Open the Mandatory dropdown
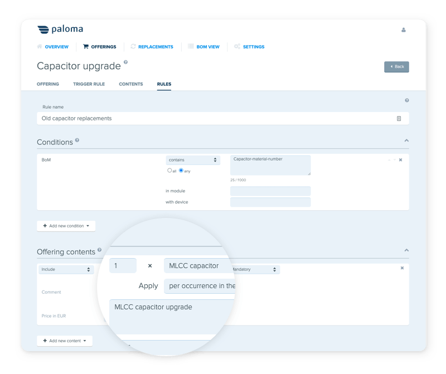 pos(254,269)
